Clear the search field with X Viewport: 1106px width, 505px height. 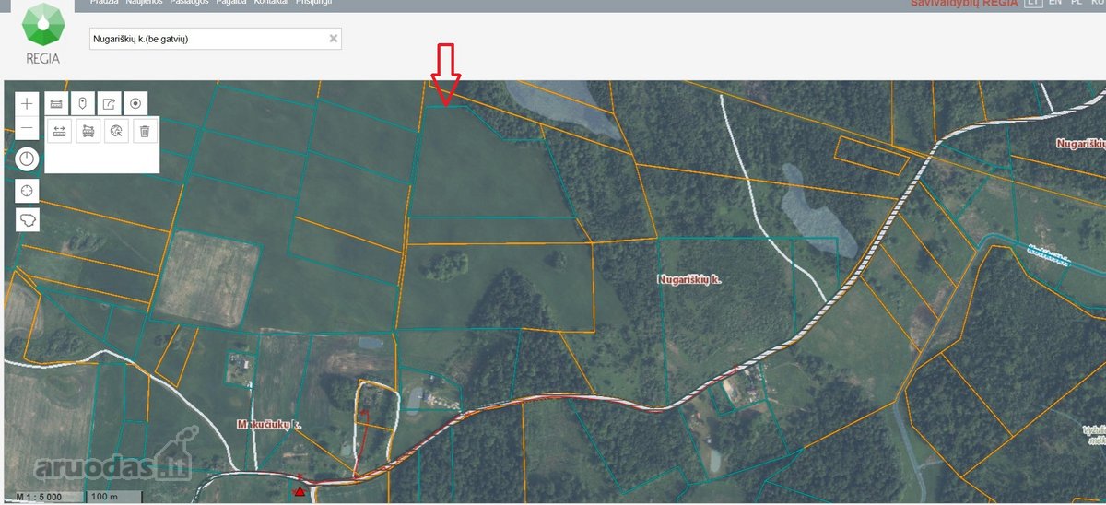(334, 38)
